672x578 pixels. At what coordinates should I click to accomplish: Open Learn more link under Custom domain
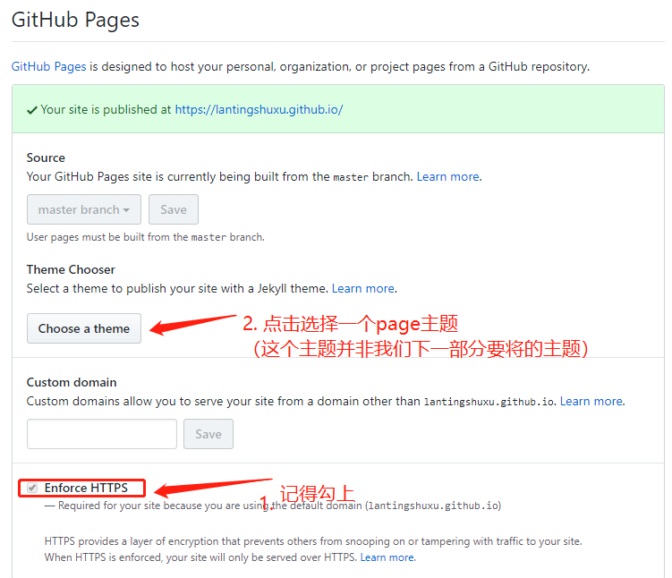591,401
